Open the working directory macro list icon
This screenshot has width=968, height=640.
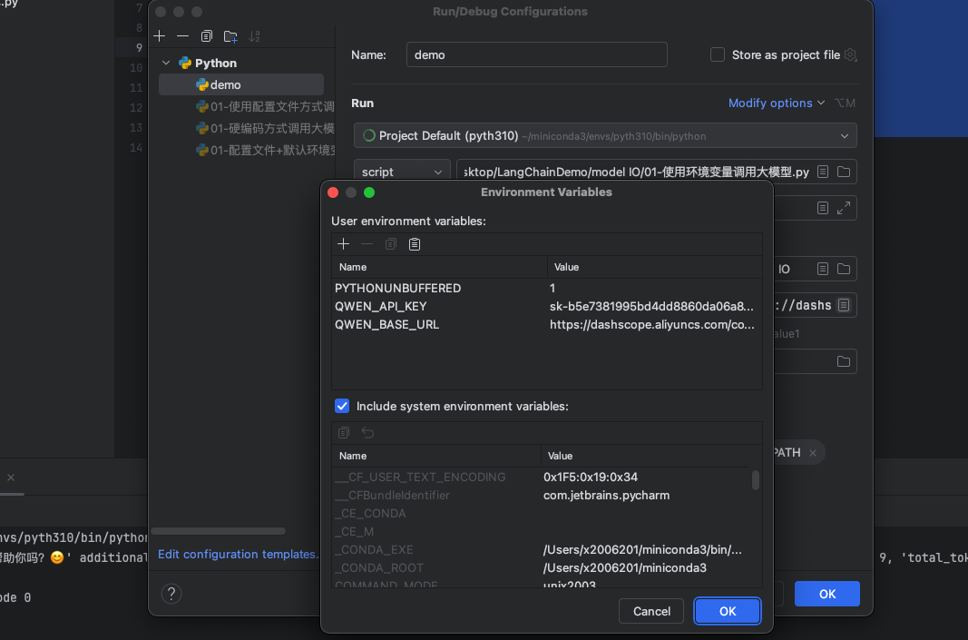tap(822, 269)
